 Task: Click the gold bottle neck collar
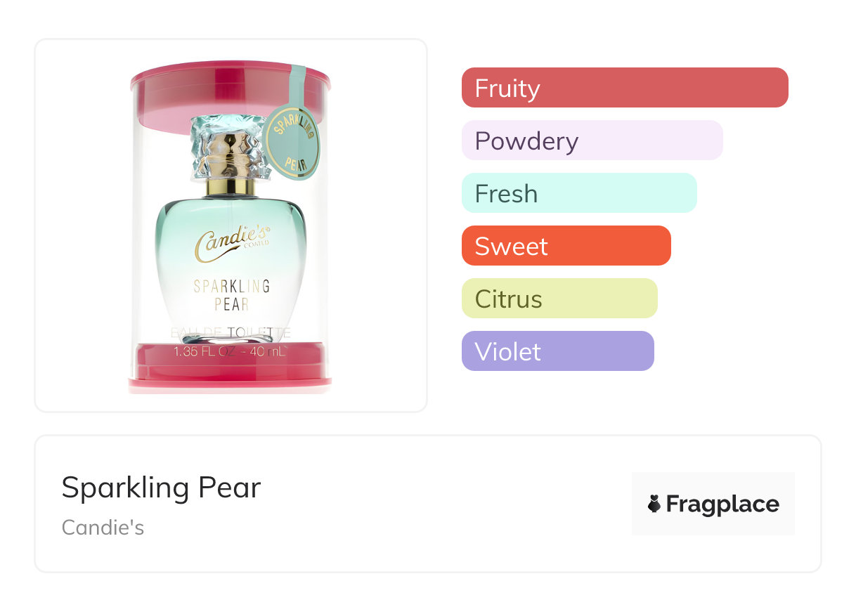231,186
